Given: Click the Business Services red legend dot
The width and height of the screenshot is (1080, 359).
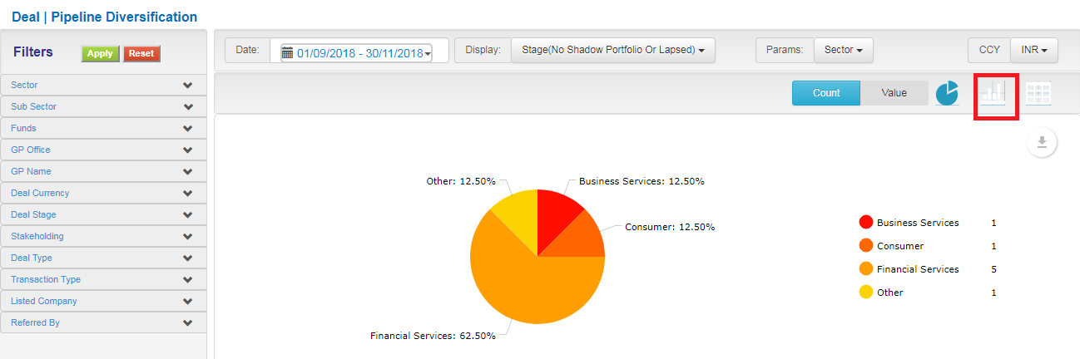Looking at the screenshot, I should click(866, 223).
